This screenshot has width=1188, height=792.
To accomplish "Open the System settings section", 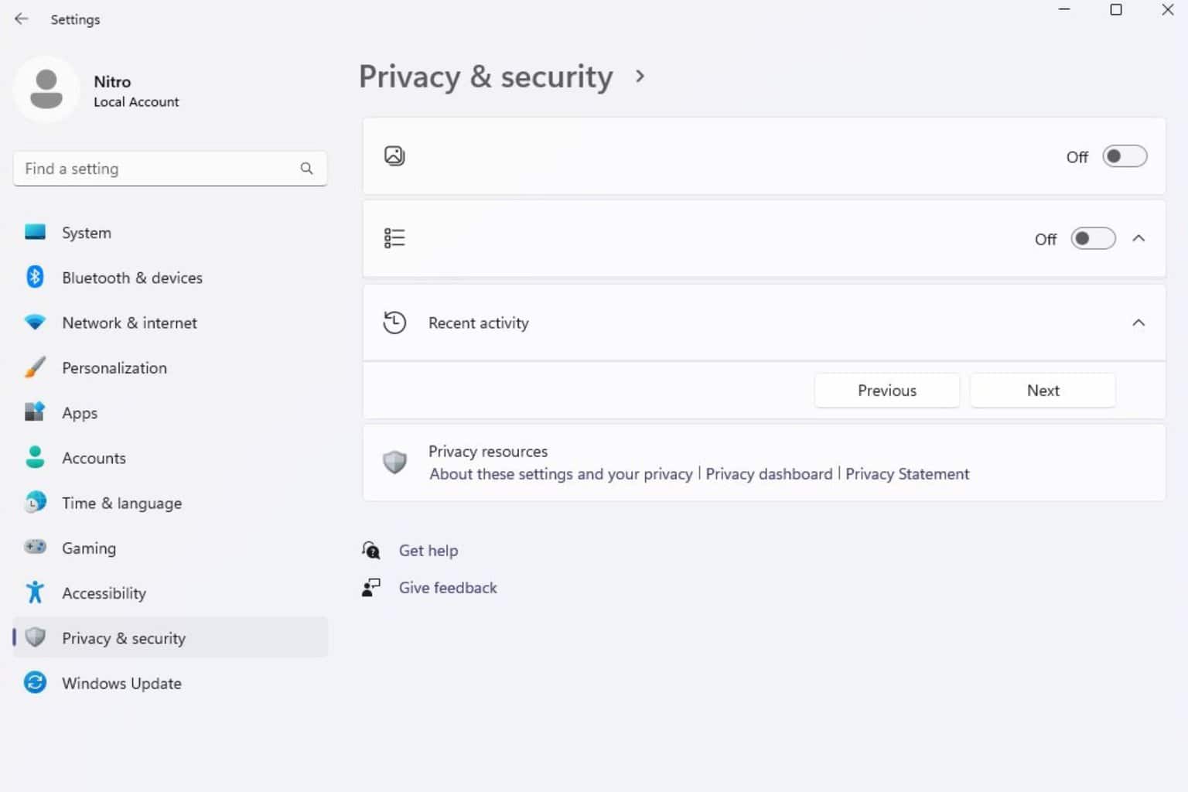I will (86, 232).
